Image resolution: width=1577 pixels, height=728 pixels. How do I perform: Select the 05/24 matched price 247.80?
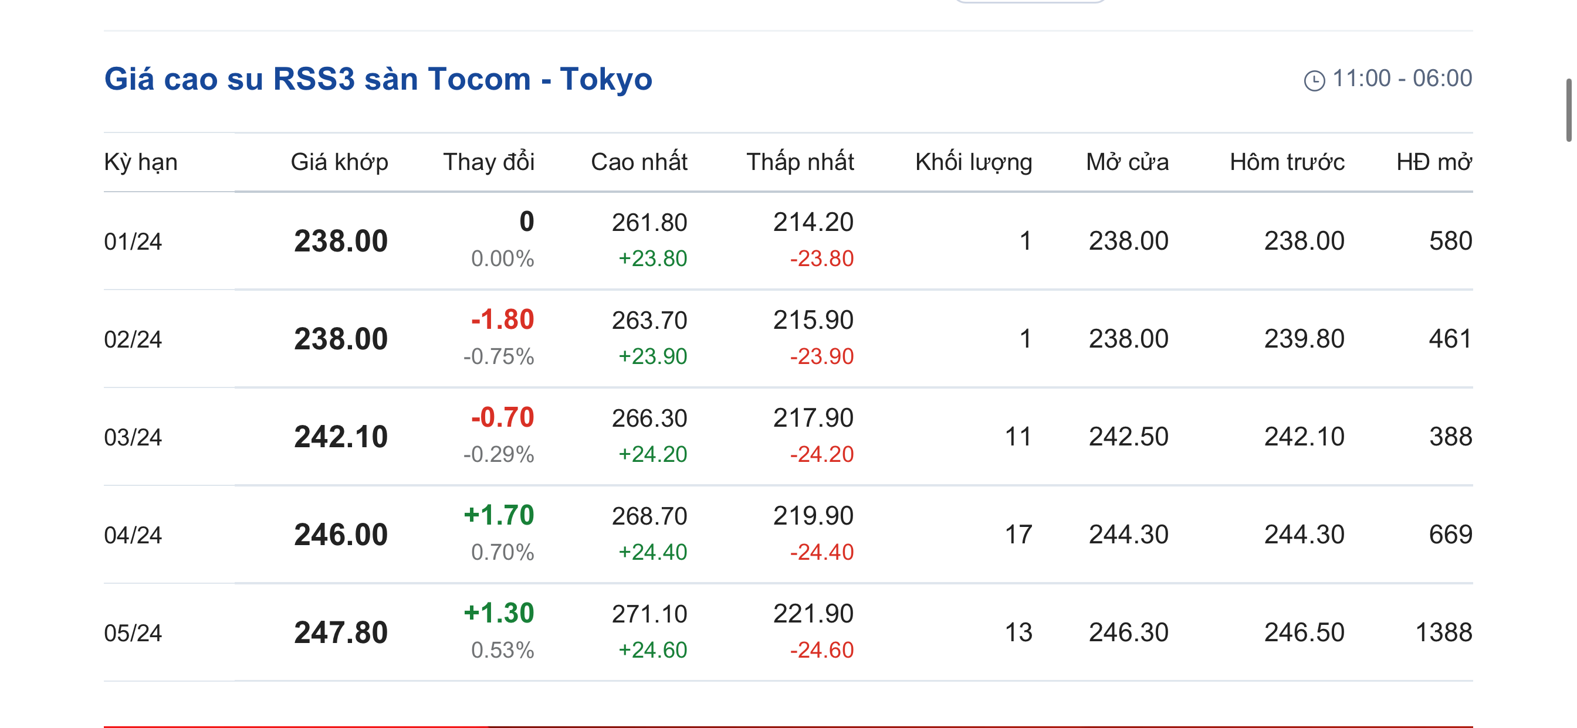(340, 632)
